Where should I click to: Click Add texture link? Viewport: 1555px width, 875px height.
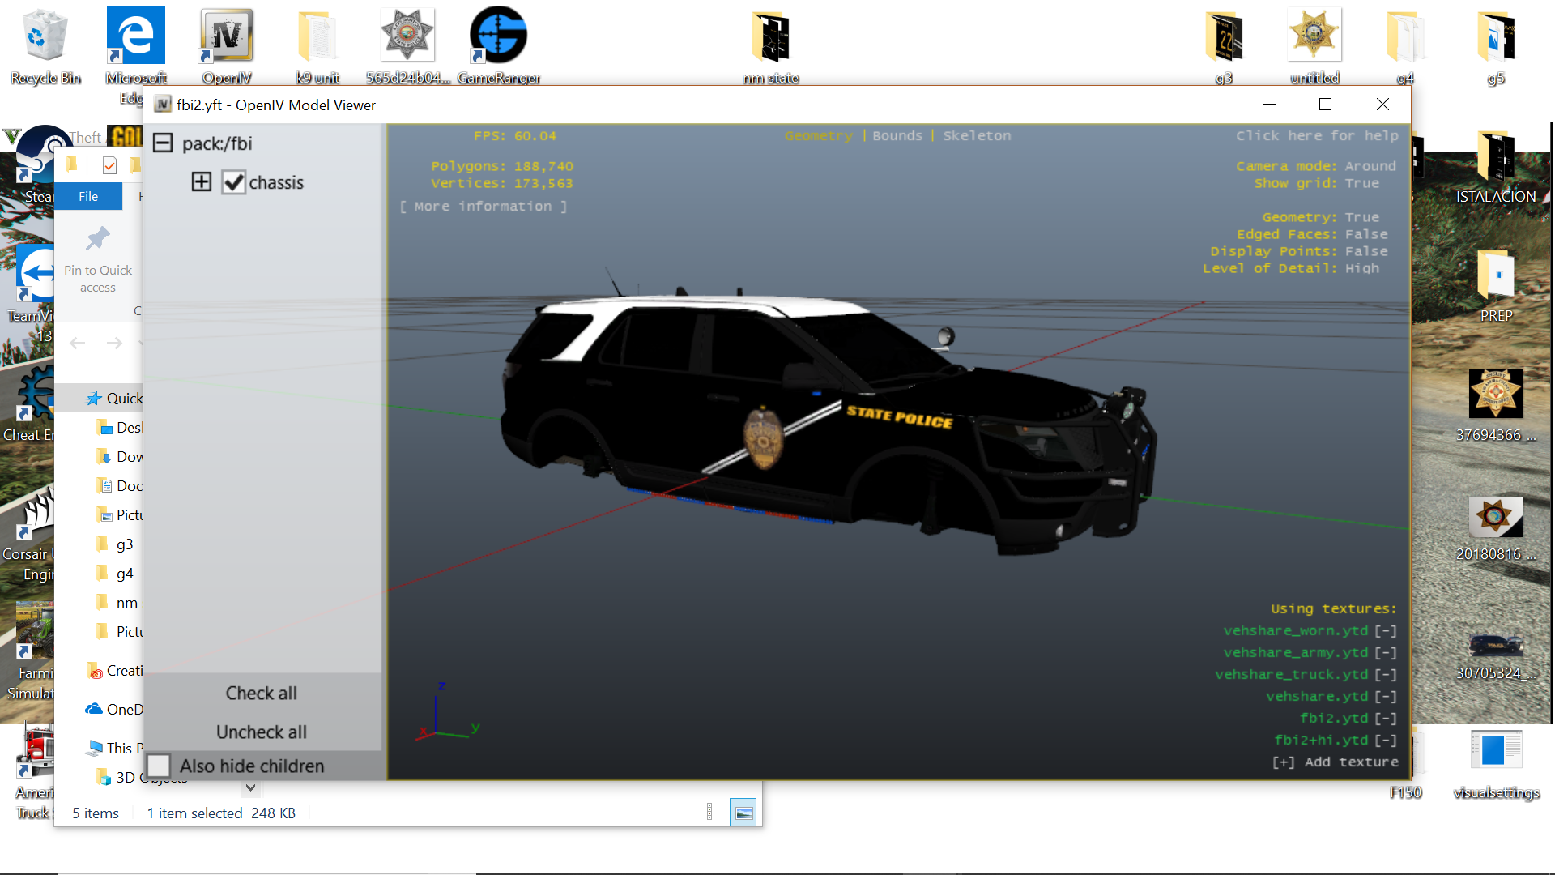click(x=1335, y=762)
